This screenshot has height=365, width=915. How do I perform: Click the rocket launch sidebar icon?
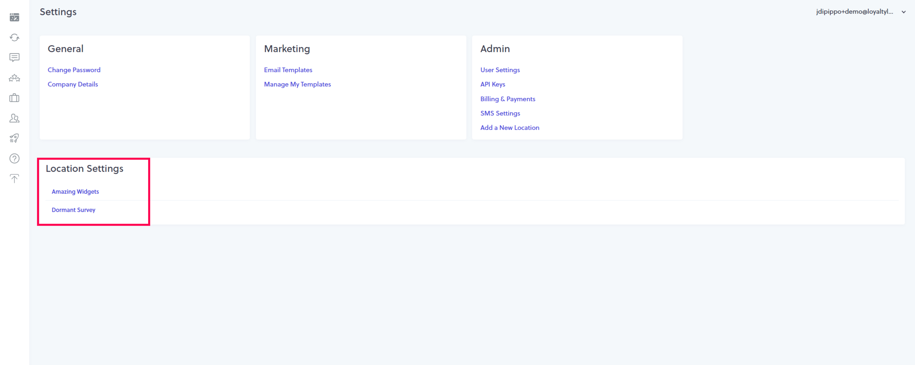click(x=14, y=138)
